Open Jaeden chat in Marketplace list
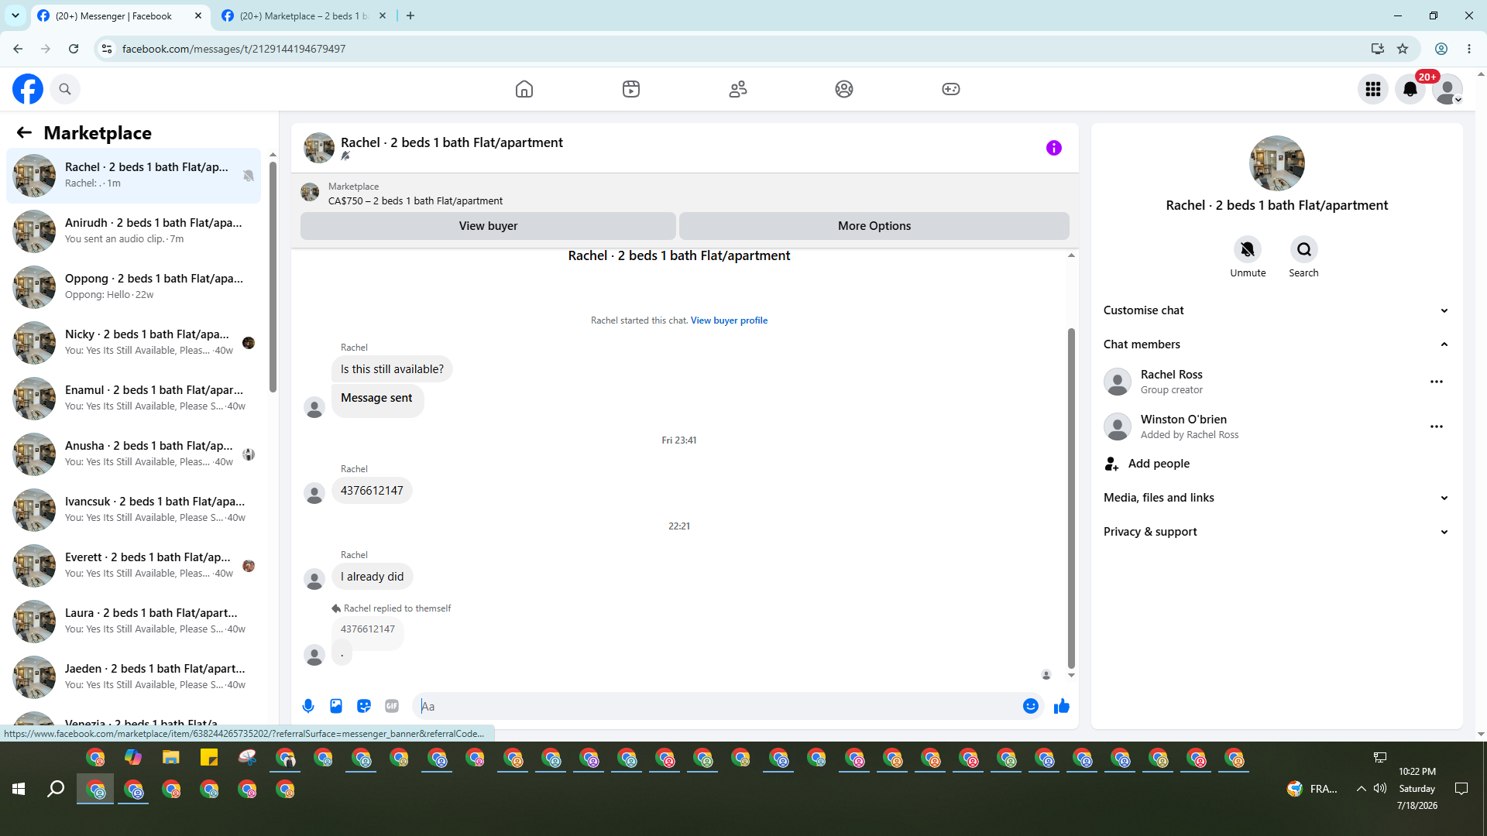1487x836 pixels. click(134, 677)
